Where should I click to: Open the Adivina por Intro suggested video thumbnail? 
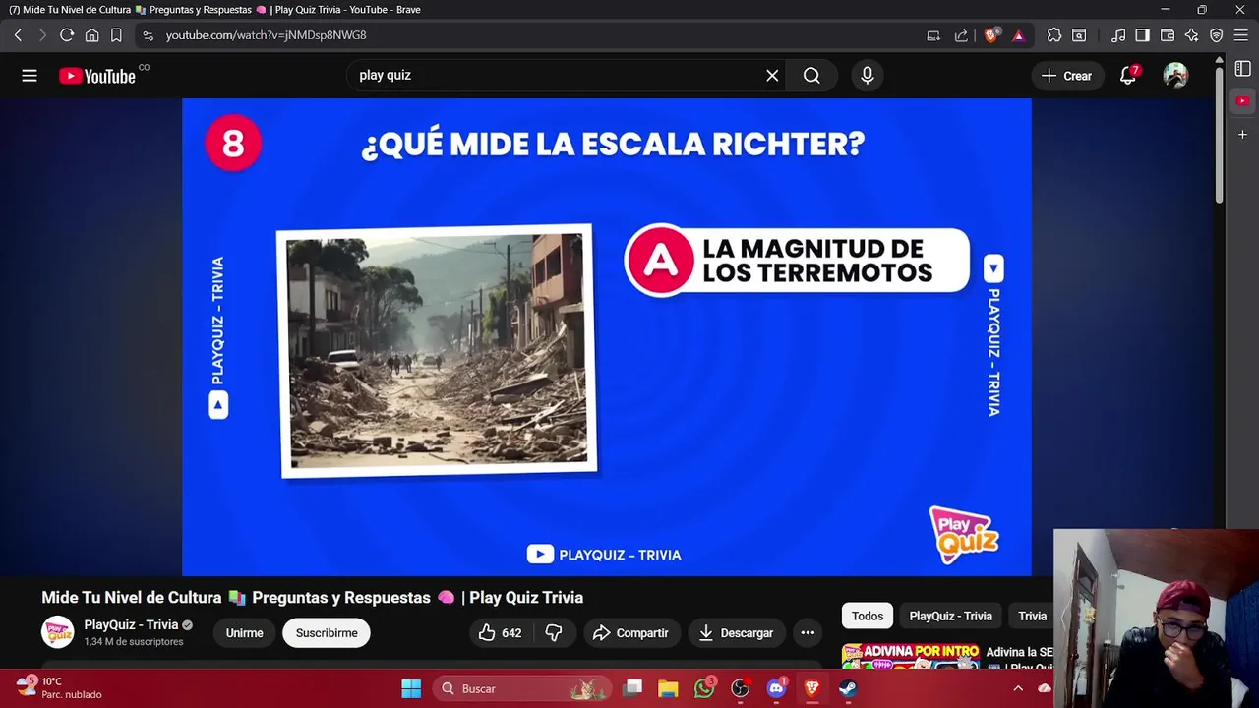(x=911, y=656)
